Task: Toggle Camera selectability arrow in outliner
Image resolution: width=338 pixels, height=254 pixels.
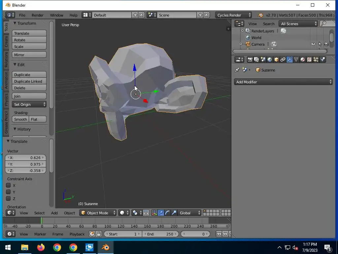Action: pos(320,44)
